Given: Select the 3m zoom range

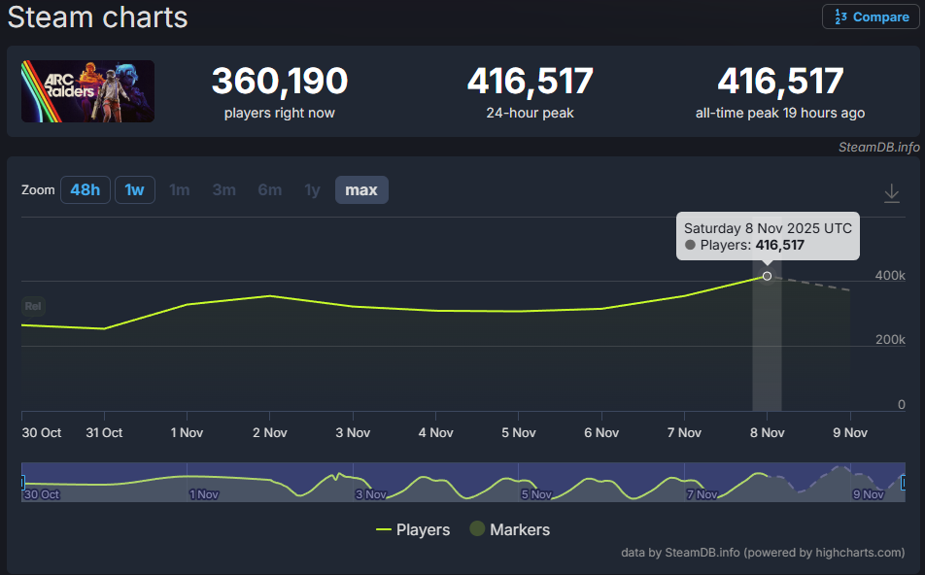Looking at the screenshot, I should [x=223, y=189].
